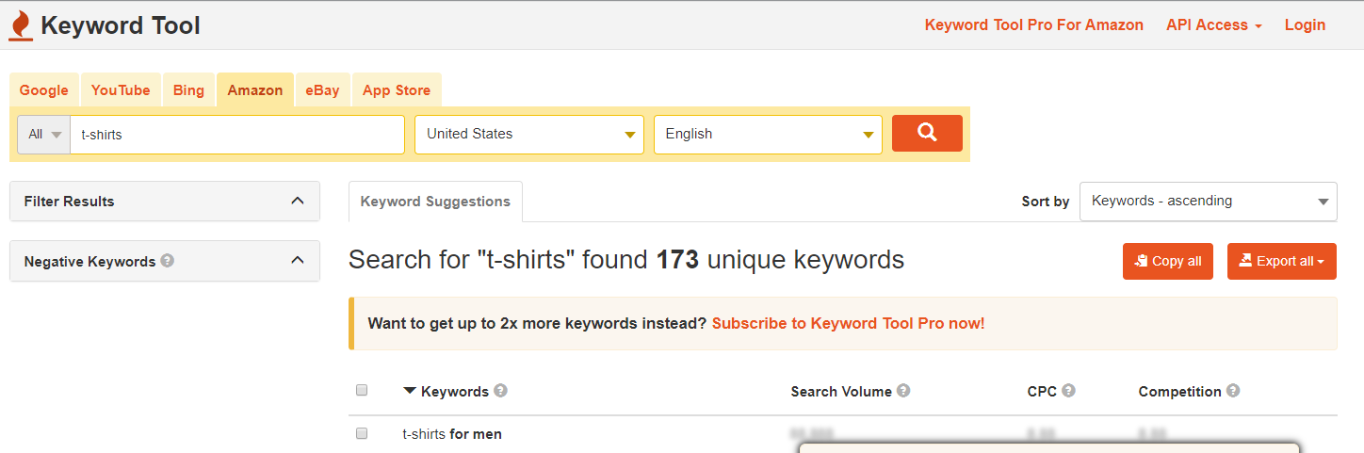Open the United States country dropdown
The height and width of the screenshot is (453, 1364).
(x=529, y=134)
